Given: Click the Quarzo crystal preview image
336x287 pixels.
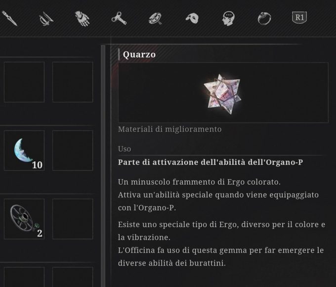Looking at the screenshot, I should click(x=223, y=93).
